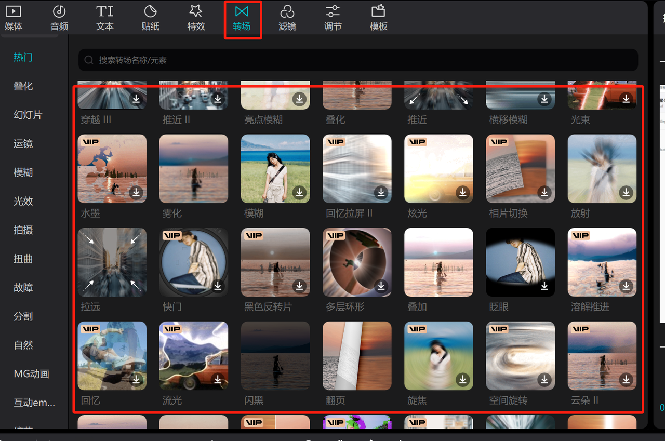The height and width of the screenshot is (441, 665).
Task: Download the 溶解推进 transition
Action: point(626,286)
